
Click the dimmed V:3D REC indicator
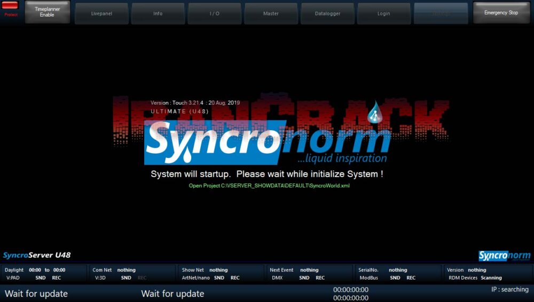[142, 278]
